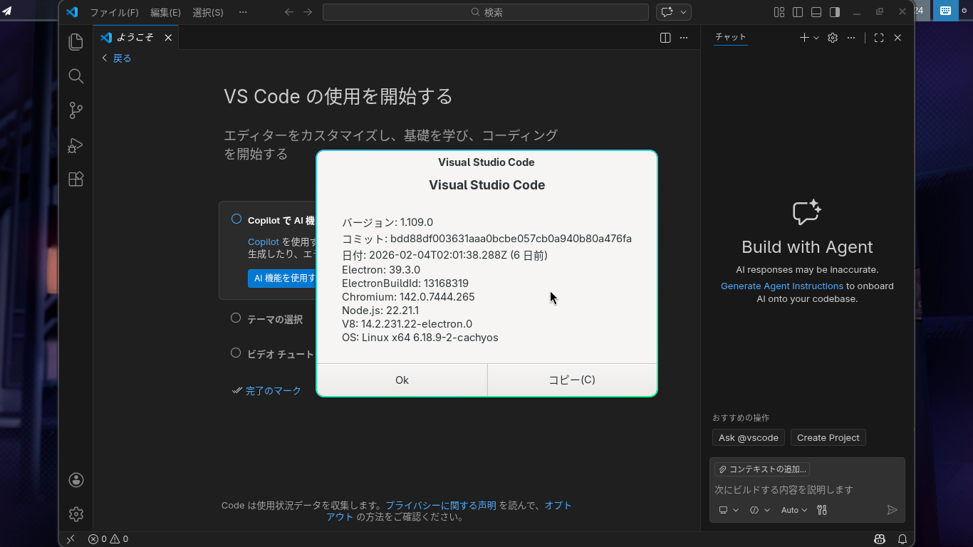Click the コピー(C) button in dialog
Image resolution: width=973 pixels, height=547 pixels.
pyautogui.click(x=572, y=380)
